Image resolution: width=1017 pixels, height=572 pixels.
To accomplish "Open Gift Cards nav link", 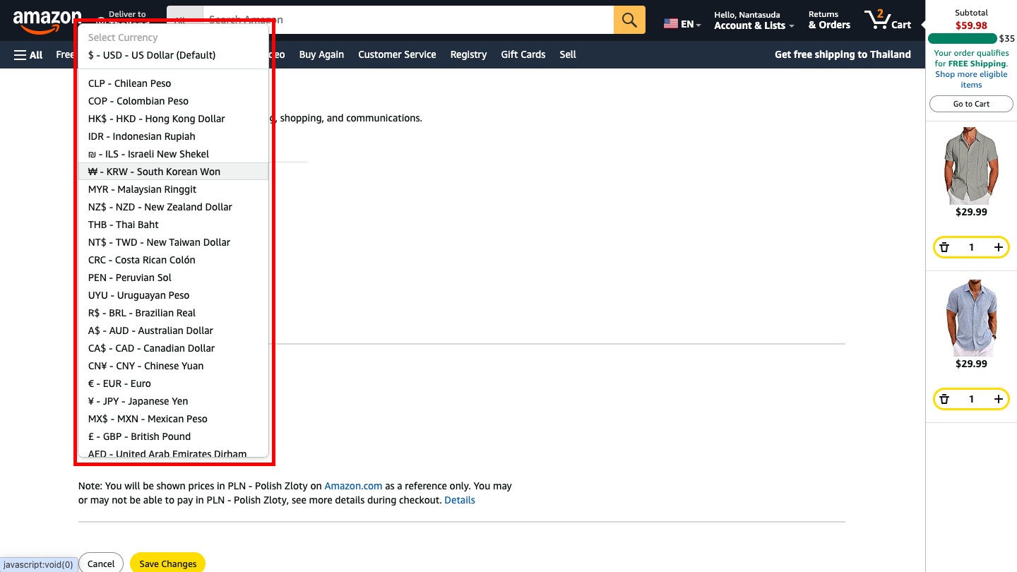I will click(x=523, y=54).
